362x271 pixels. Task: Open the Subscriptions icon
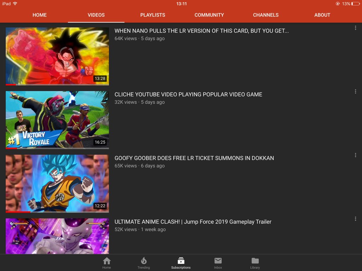pos(181,261)
